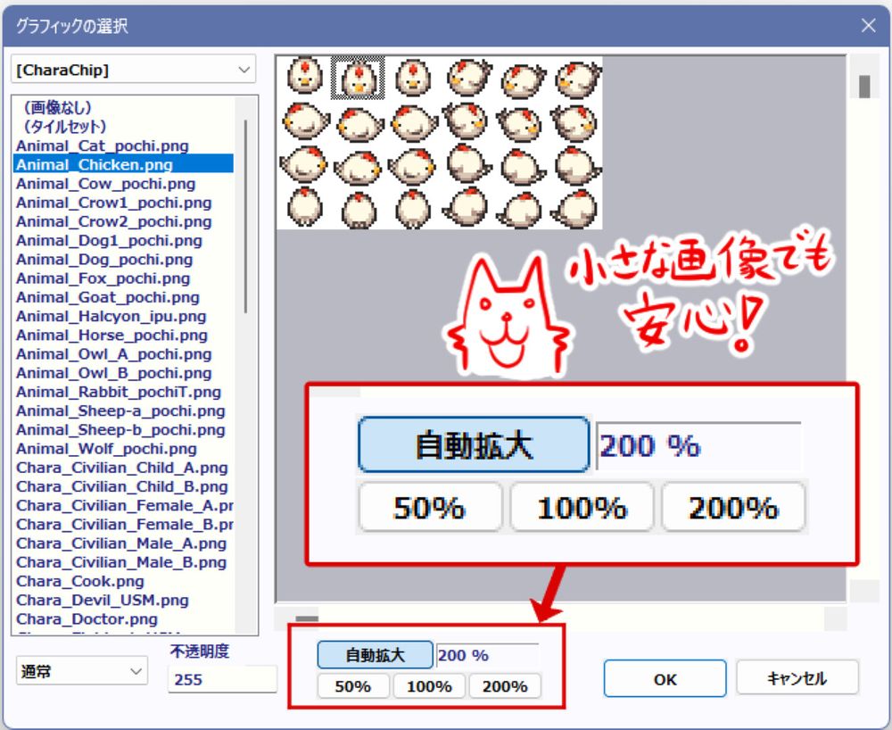The height and width of the screenshot is (730, 892).
Task: Click the preview pane horizontal scrollbar thumb
Action: (x=307, y=618)
